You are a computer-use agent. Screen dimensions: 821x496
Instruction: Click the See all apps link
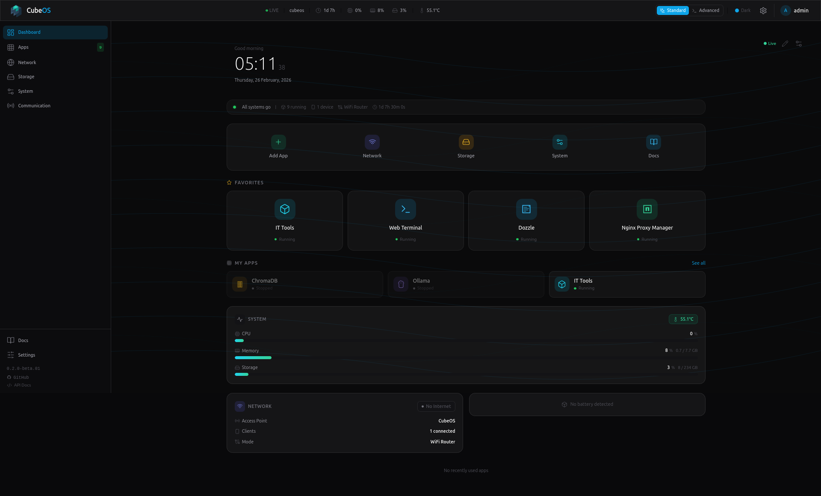pyautogui.click(x=698, y=263)
